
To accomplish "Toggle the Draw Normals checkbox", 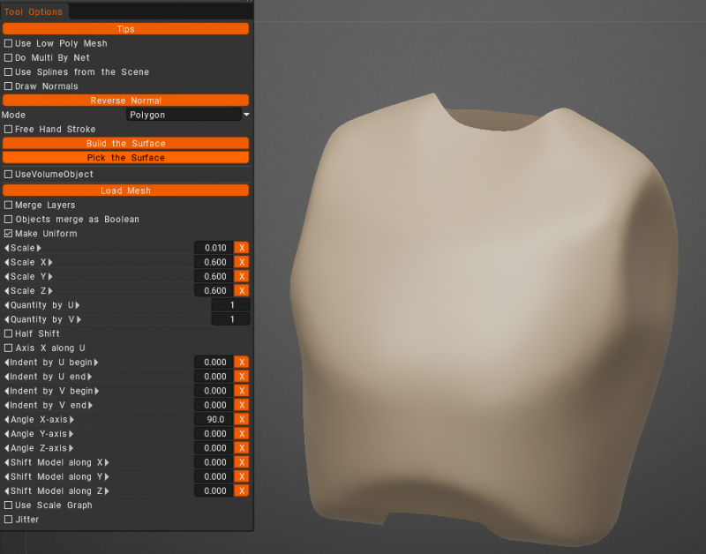I will [9, 86].
